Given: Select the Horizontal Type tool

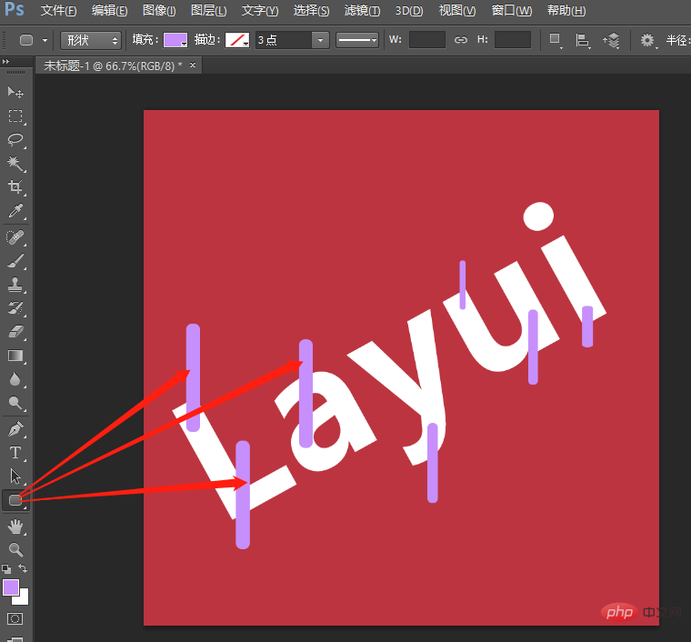Looking at the screenshot, I should 15,453.
